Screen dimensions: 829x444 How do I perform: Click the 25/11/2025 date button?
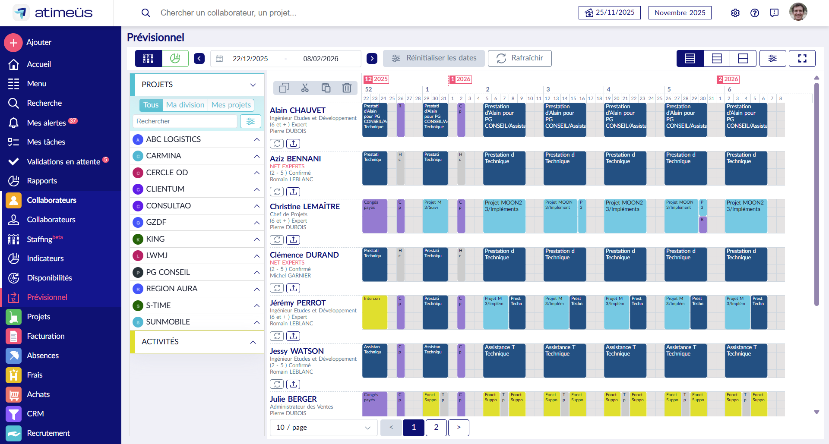pos(610,13)
